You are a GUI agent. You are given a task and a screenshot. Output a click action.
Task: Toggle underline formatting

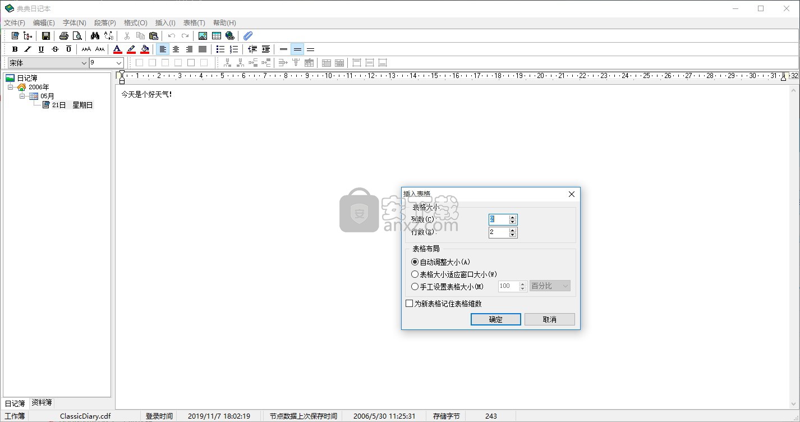pos(42,49)
